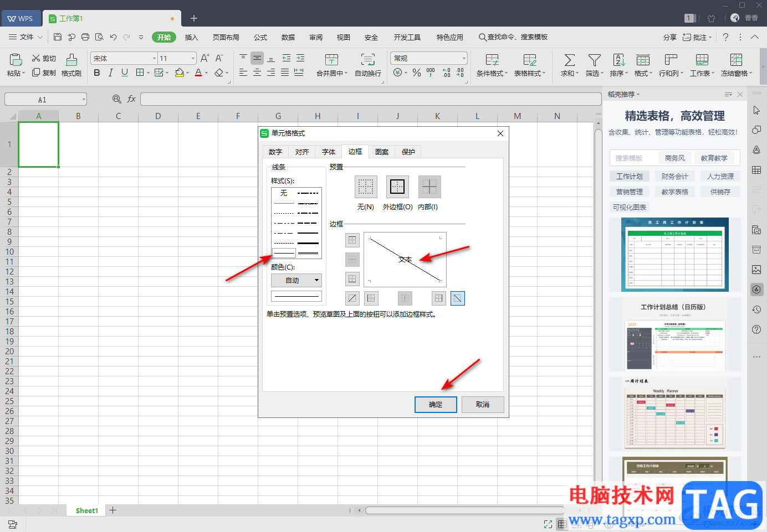
Task: Confirm dialog with 确定 button
Action: (x=436, y=405)
